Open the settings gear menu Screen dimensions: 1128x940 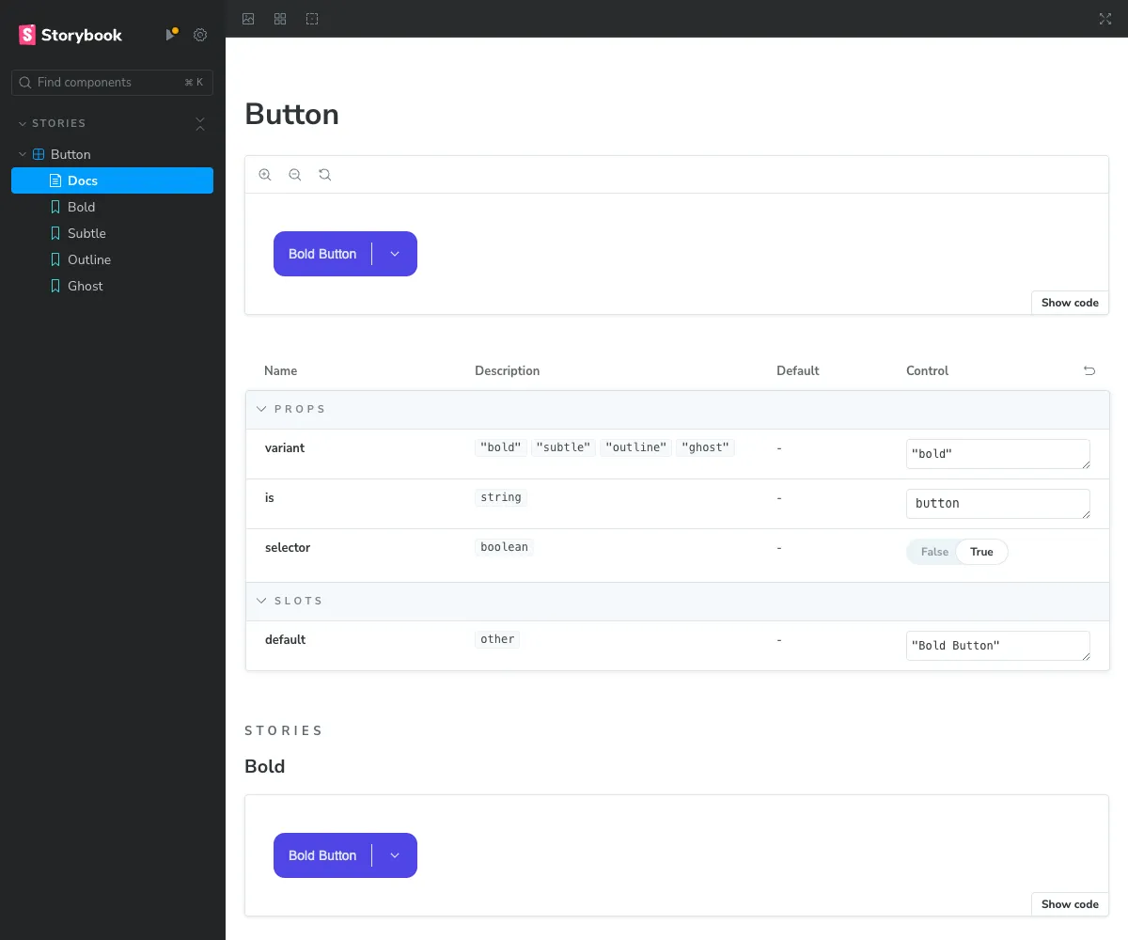(199, 35)
